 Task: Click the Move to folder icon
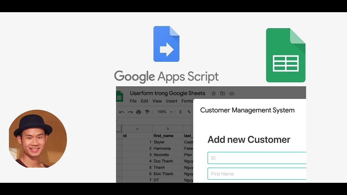point(223,93)
